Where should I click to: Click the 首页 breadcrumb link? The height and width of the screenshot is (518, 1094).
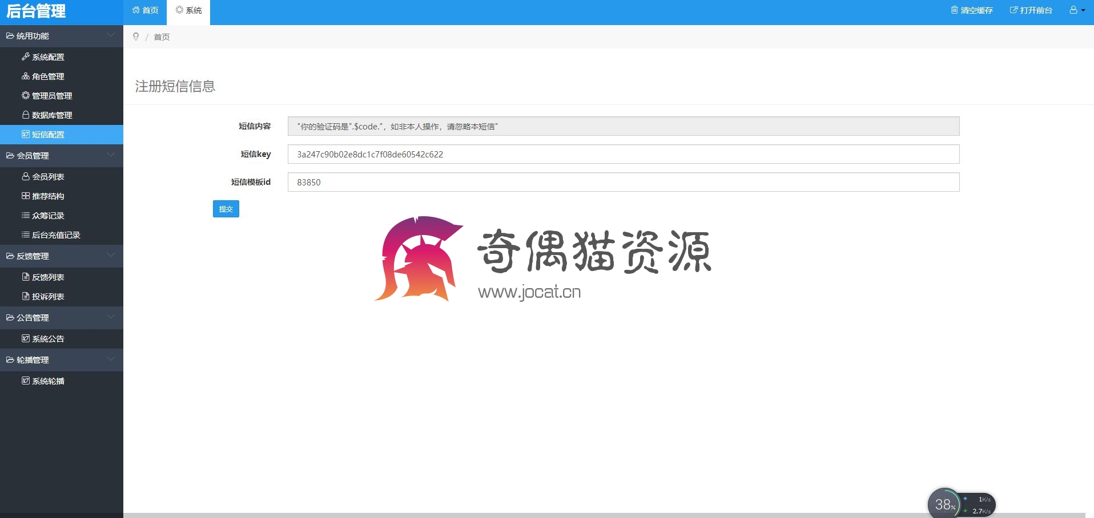pos(162,37)
